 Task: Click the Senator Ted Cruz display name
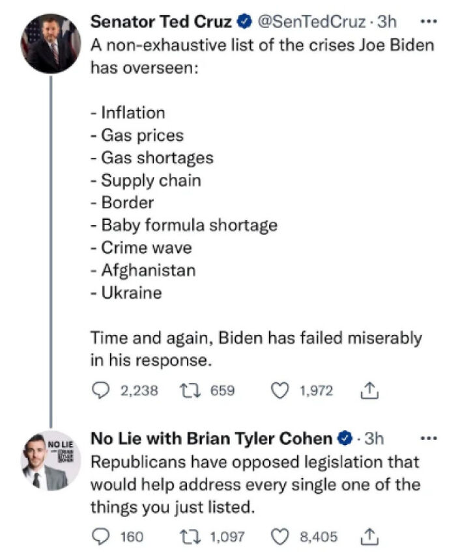[x=160, y=21]
